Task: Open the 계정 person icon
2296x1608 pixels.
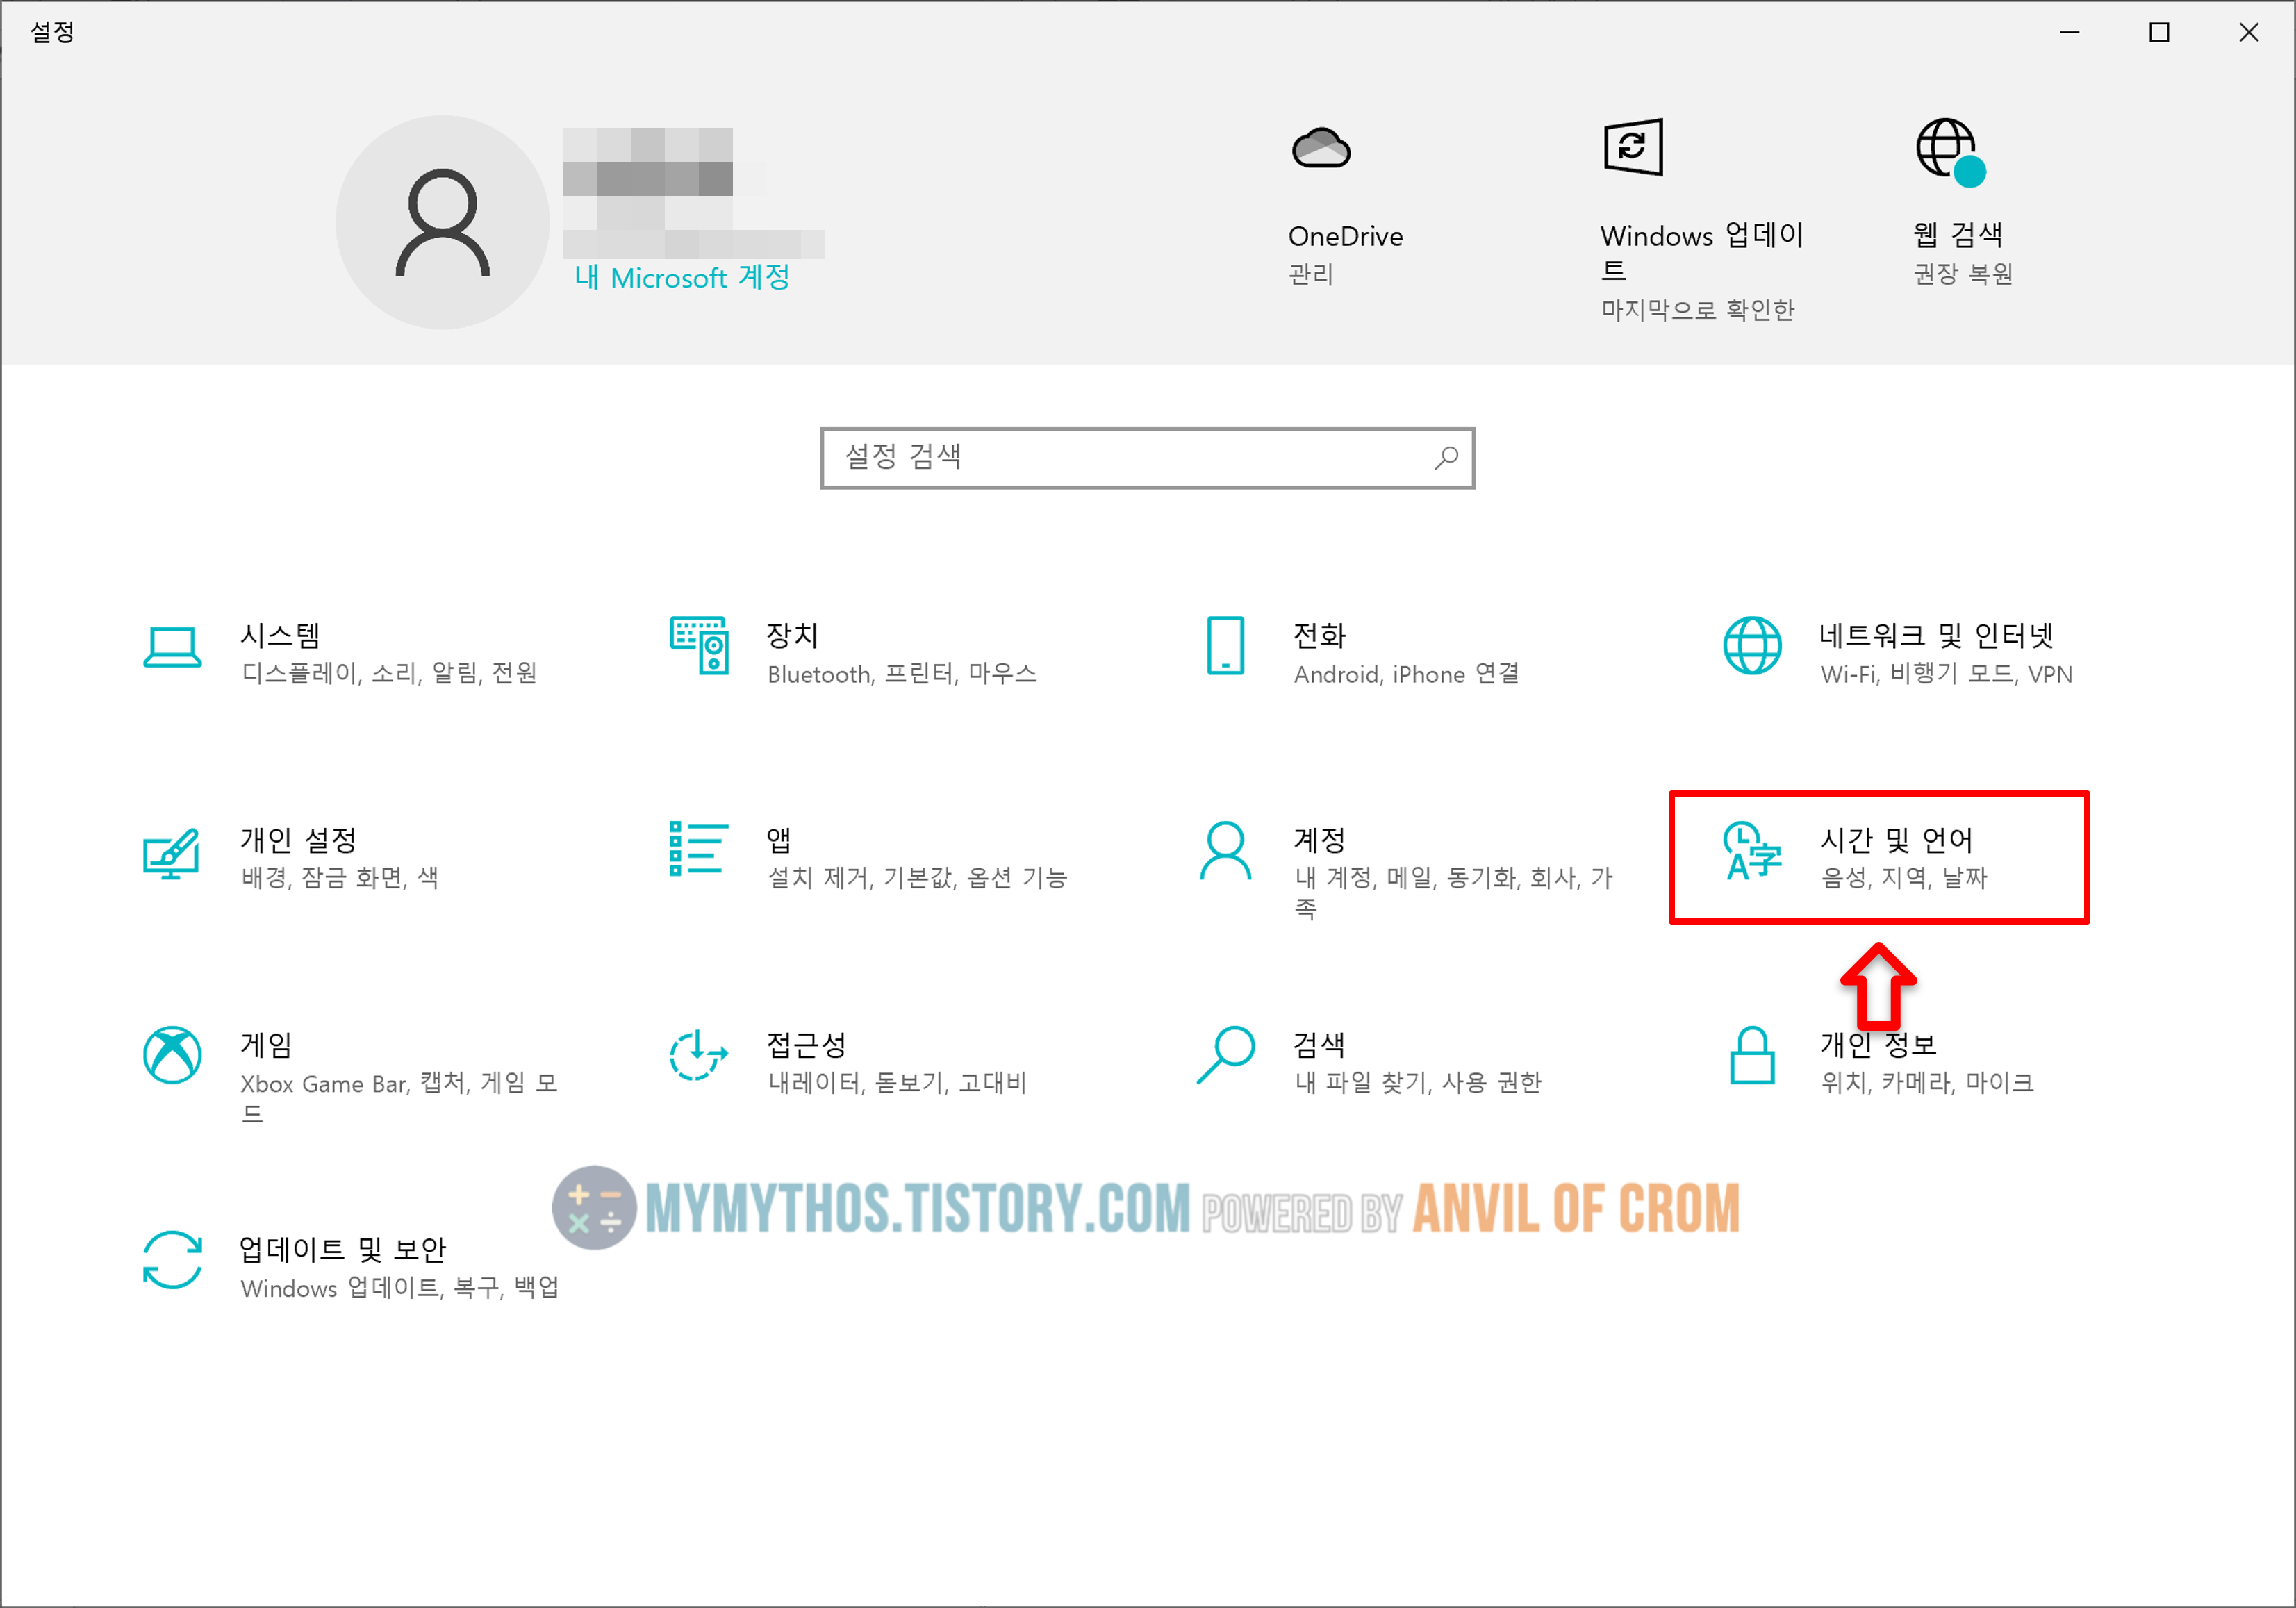Action: (1225, 851)
